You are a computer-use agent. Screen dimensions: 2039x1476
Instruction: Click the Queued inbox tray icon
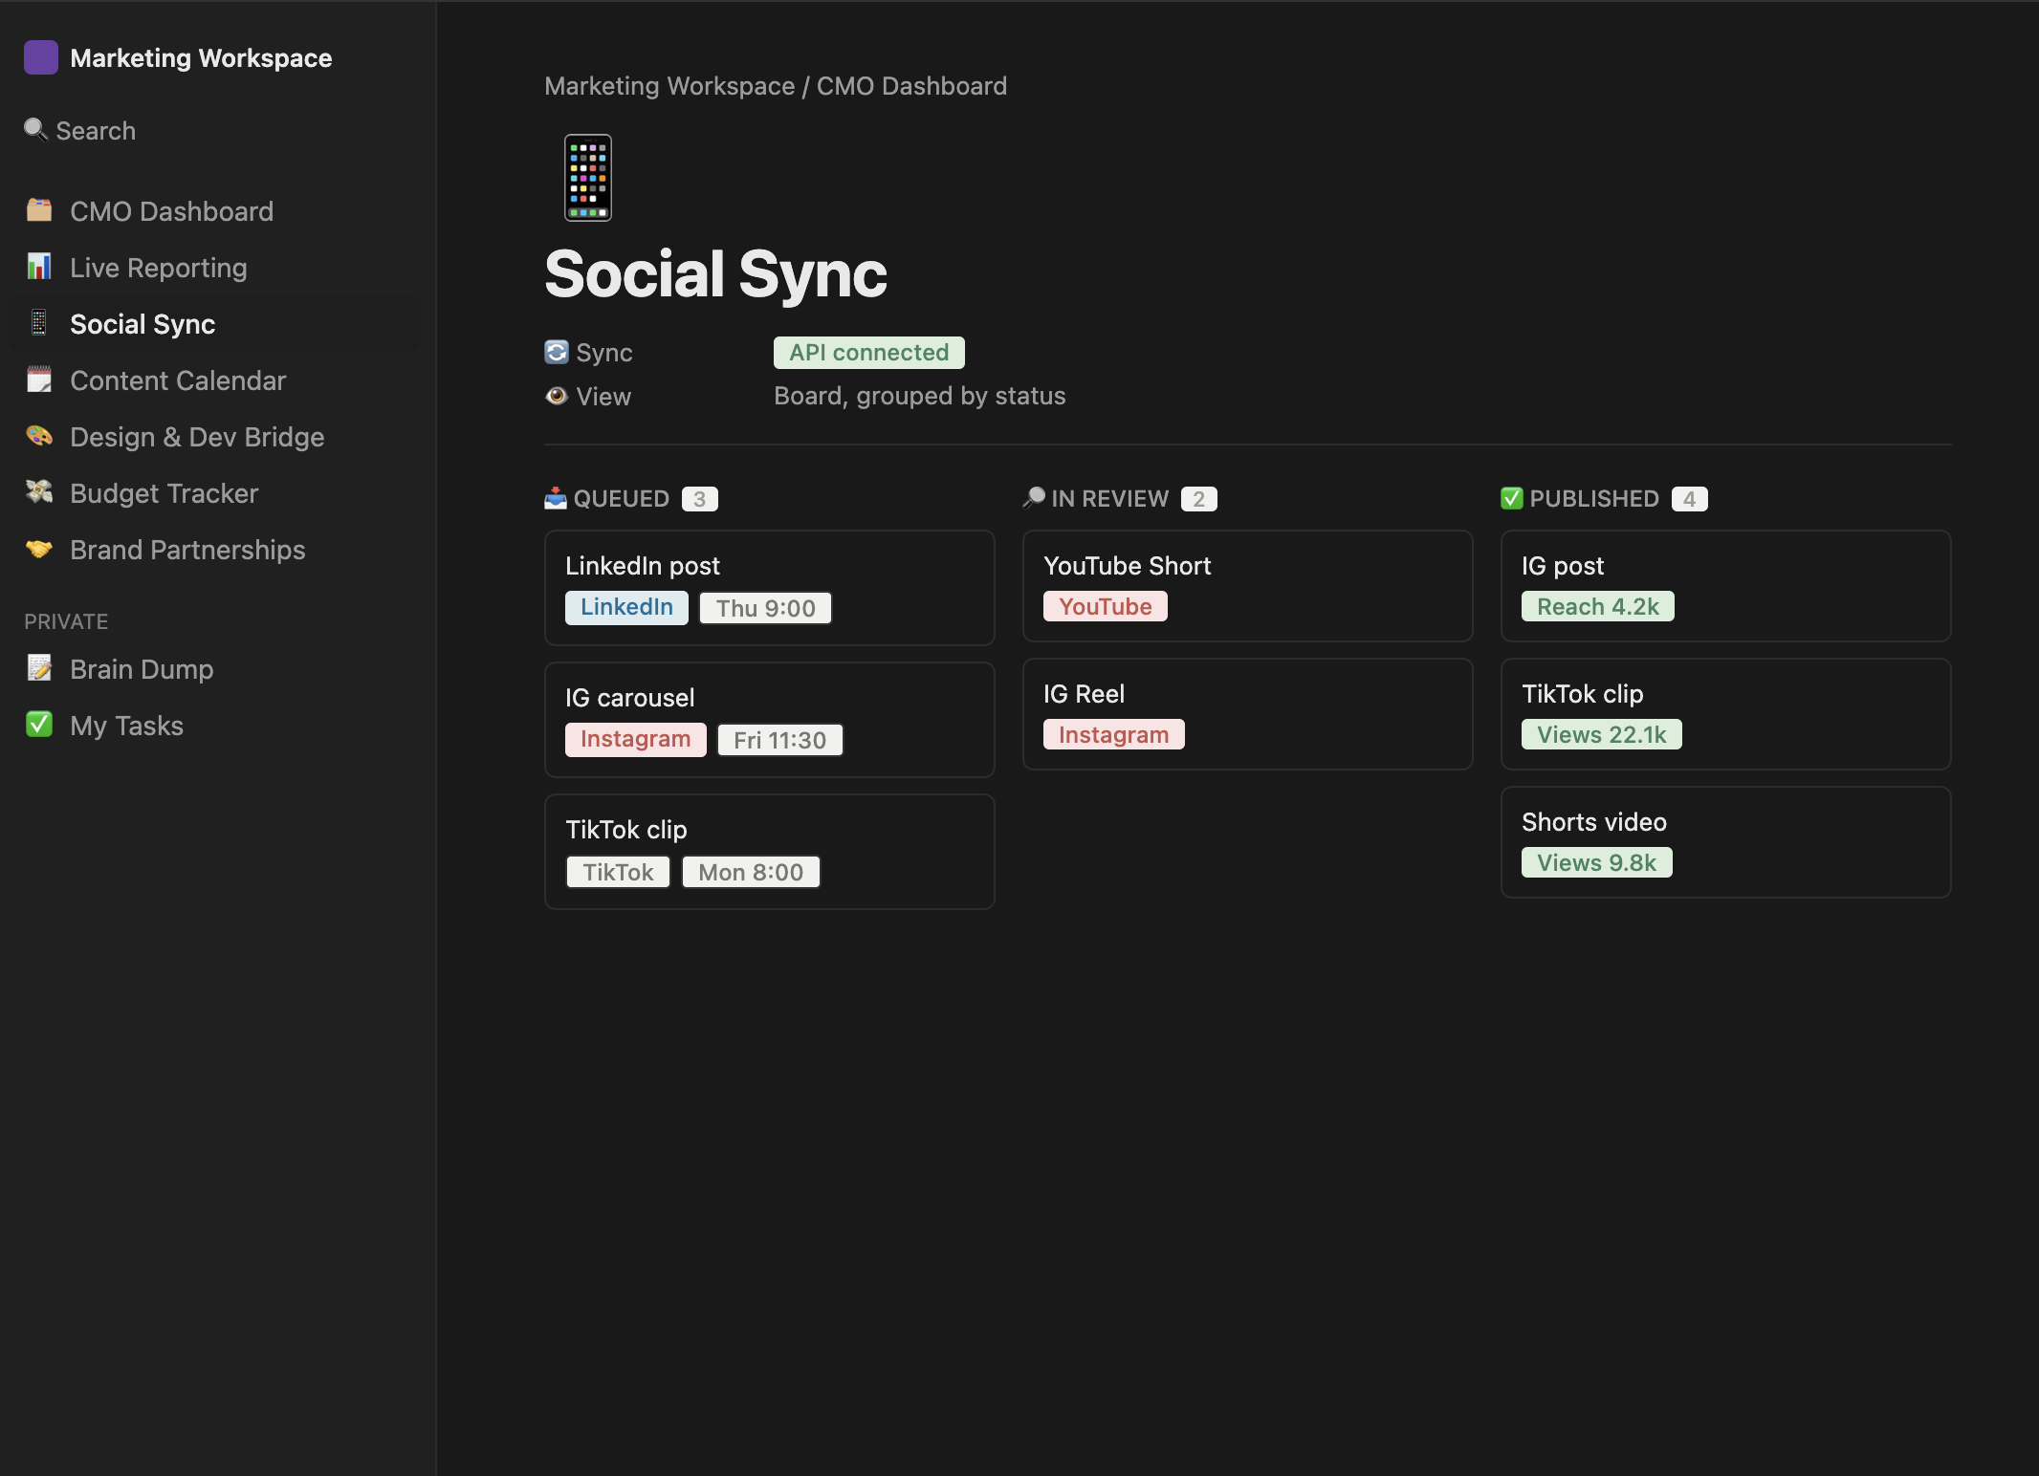[x=556, y=498]
